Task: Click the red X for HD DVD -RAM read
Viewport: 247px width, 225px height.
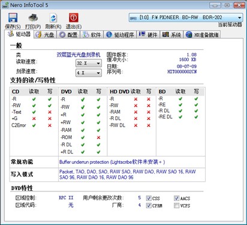Action: (135, 112)
